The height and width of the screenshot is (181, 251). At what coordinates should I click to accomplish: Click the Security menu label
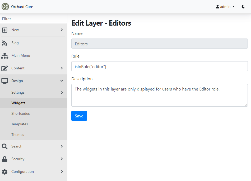(18, 159)
